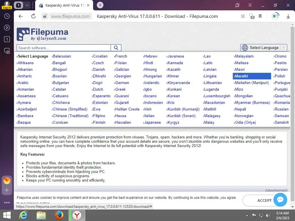Choose Haitian Creole from language list
This screenshot has height=221, width=295.
[127, 109]
